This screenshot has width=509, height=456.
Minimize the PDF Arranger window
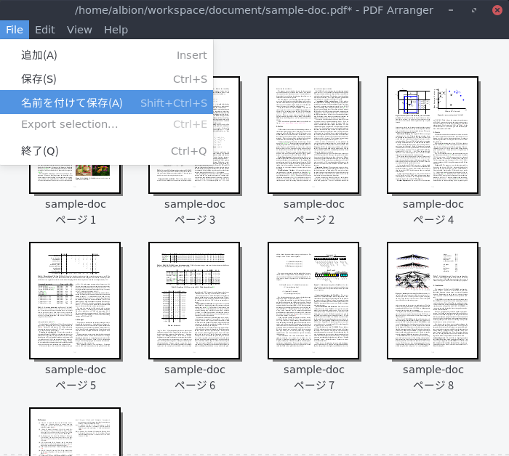point(451,10)
